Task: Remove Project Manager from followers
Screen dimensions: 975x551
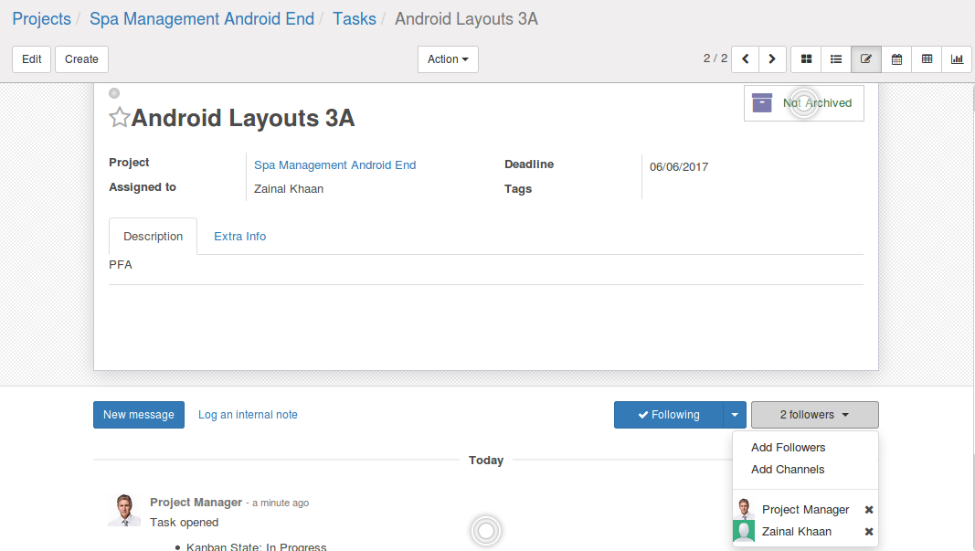Action: pyautogui.click(x=869, y=510)
